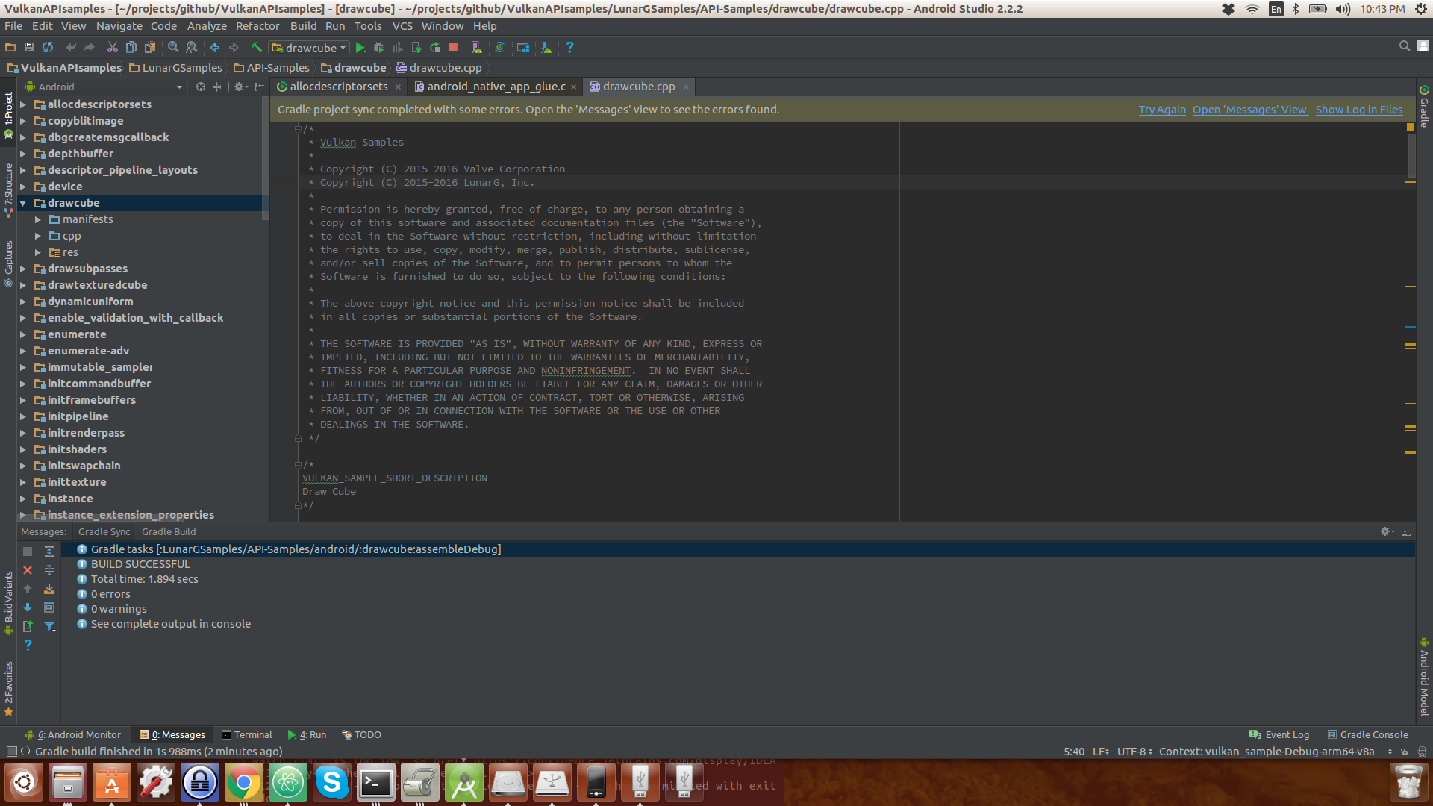Click Collapse All icon in Project panel

217,87
